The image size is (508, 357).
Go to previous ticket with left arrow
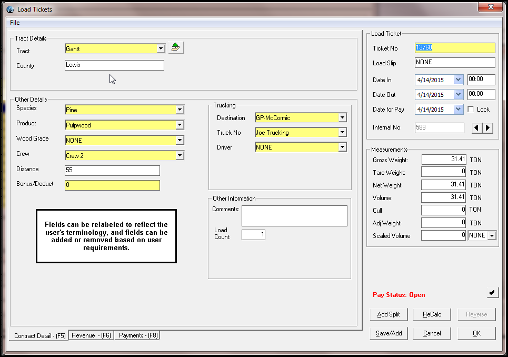[x=476, y=128]
